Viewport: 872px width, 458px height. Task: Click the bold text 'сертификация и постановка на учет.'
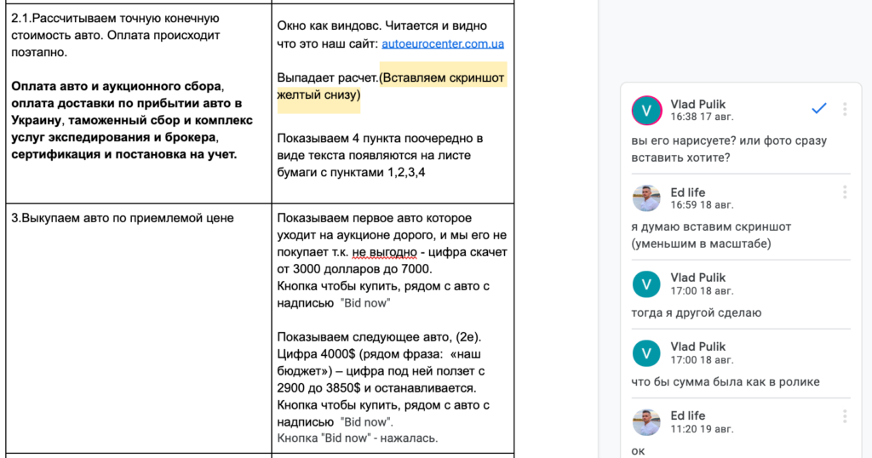124,154
